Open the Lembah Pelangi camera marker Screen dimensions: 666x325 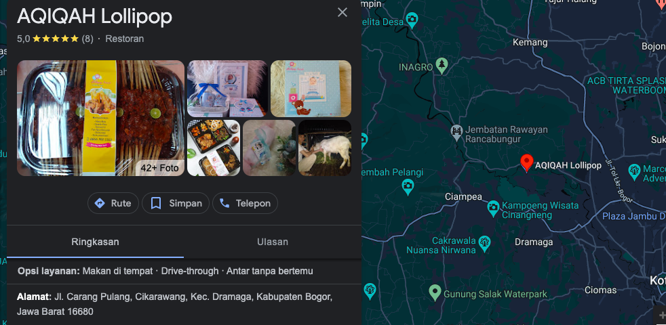[408, 187]
